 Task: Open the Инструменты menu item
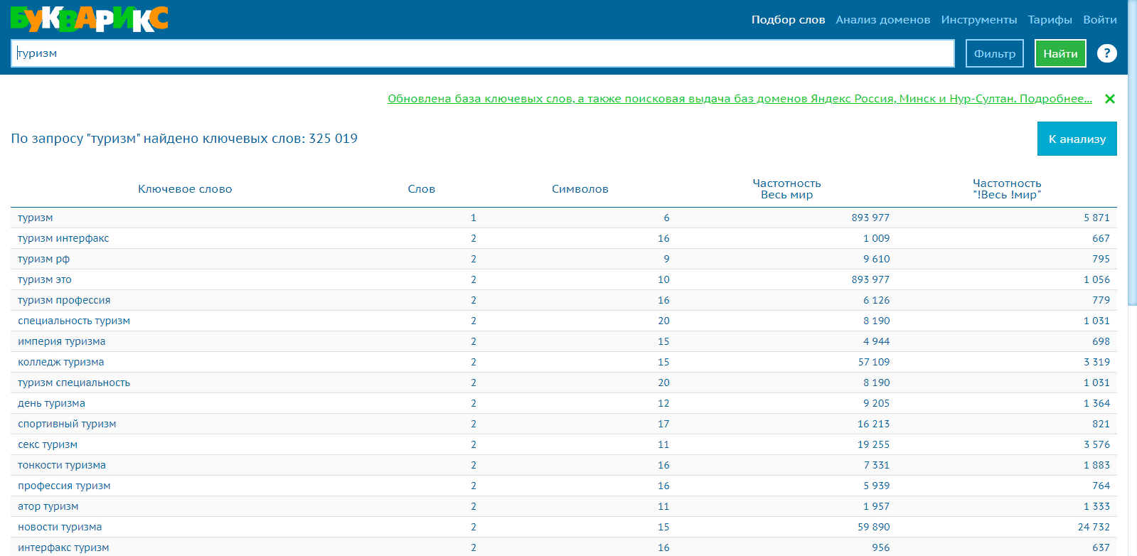978,20
